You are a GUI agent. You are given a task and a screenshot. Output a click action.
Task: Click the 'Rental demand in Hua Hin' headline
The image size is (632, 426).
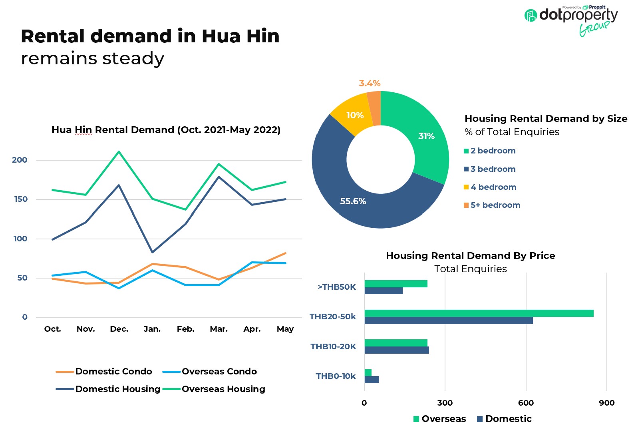(x=150, y=36)
